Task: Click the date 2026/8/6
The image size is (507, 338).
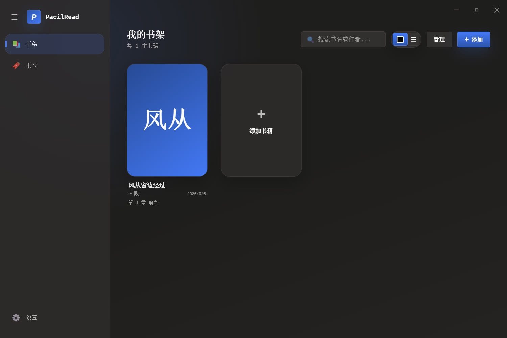Action: [x=196, y=194]
